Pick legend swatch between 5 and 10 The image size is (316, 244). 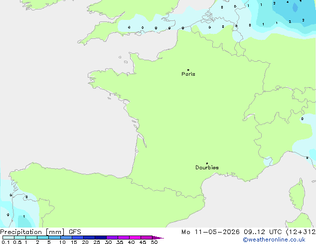click(x=54, y=238)
